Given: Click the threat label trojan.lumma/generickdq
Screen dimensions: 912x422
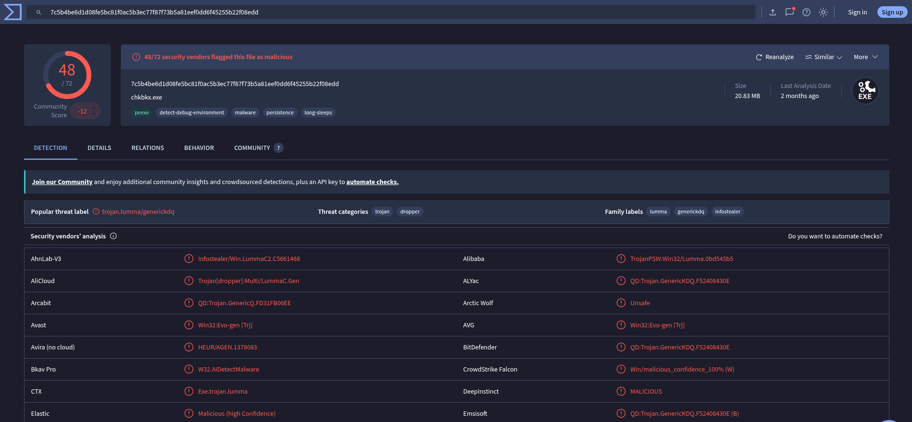Looking at the screenshot, I should 138,212.
